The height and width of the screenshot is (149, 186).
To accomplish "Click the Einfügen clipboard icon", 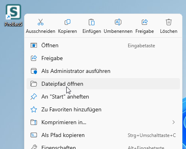I will click(x=92, y=22).
